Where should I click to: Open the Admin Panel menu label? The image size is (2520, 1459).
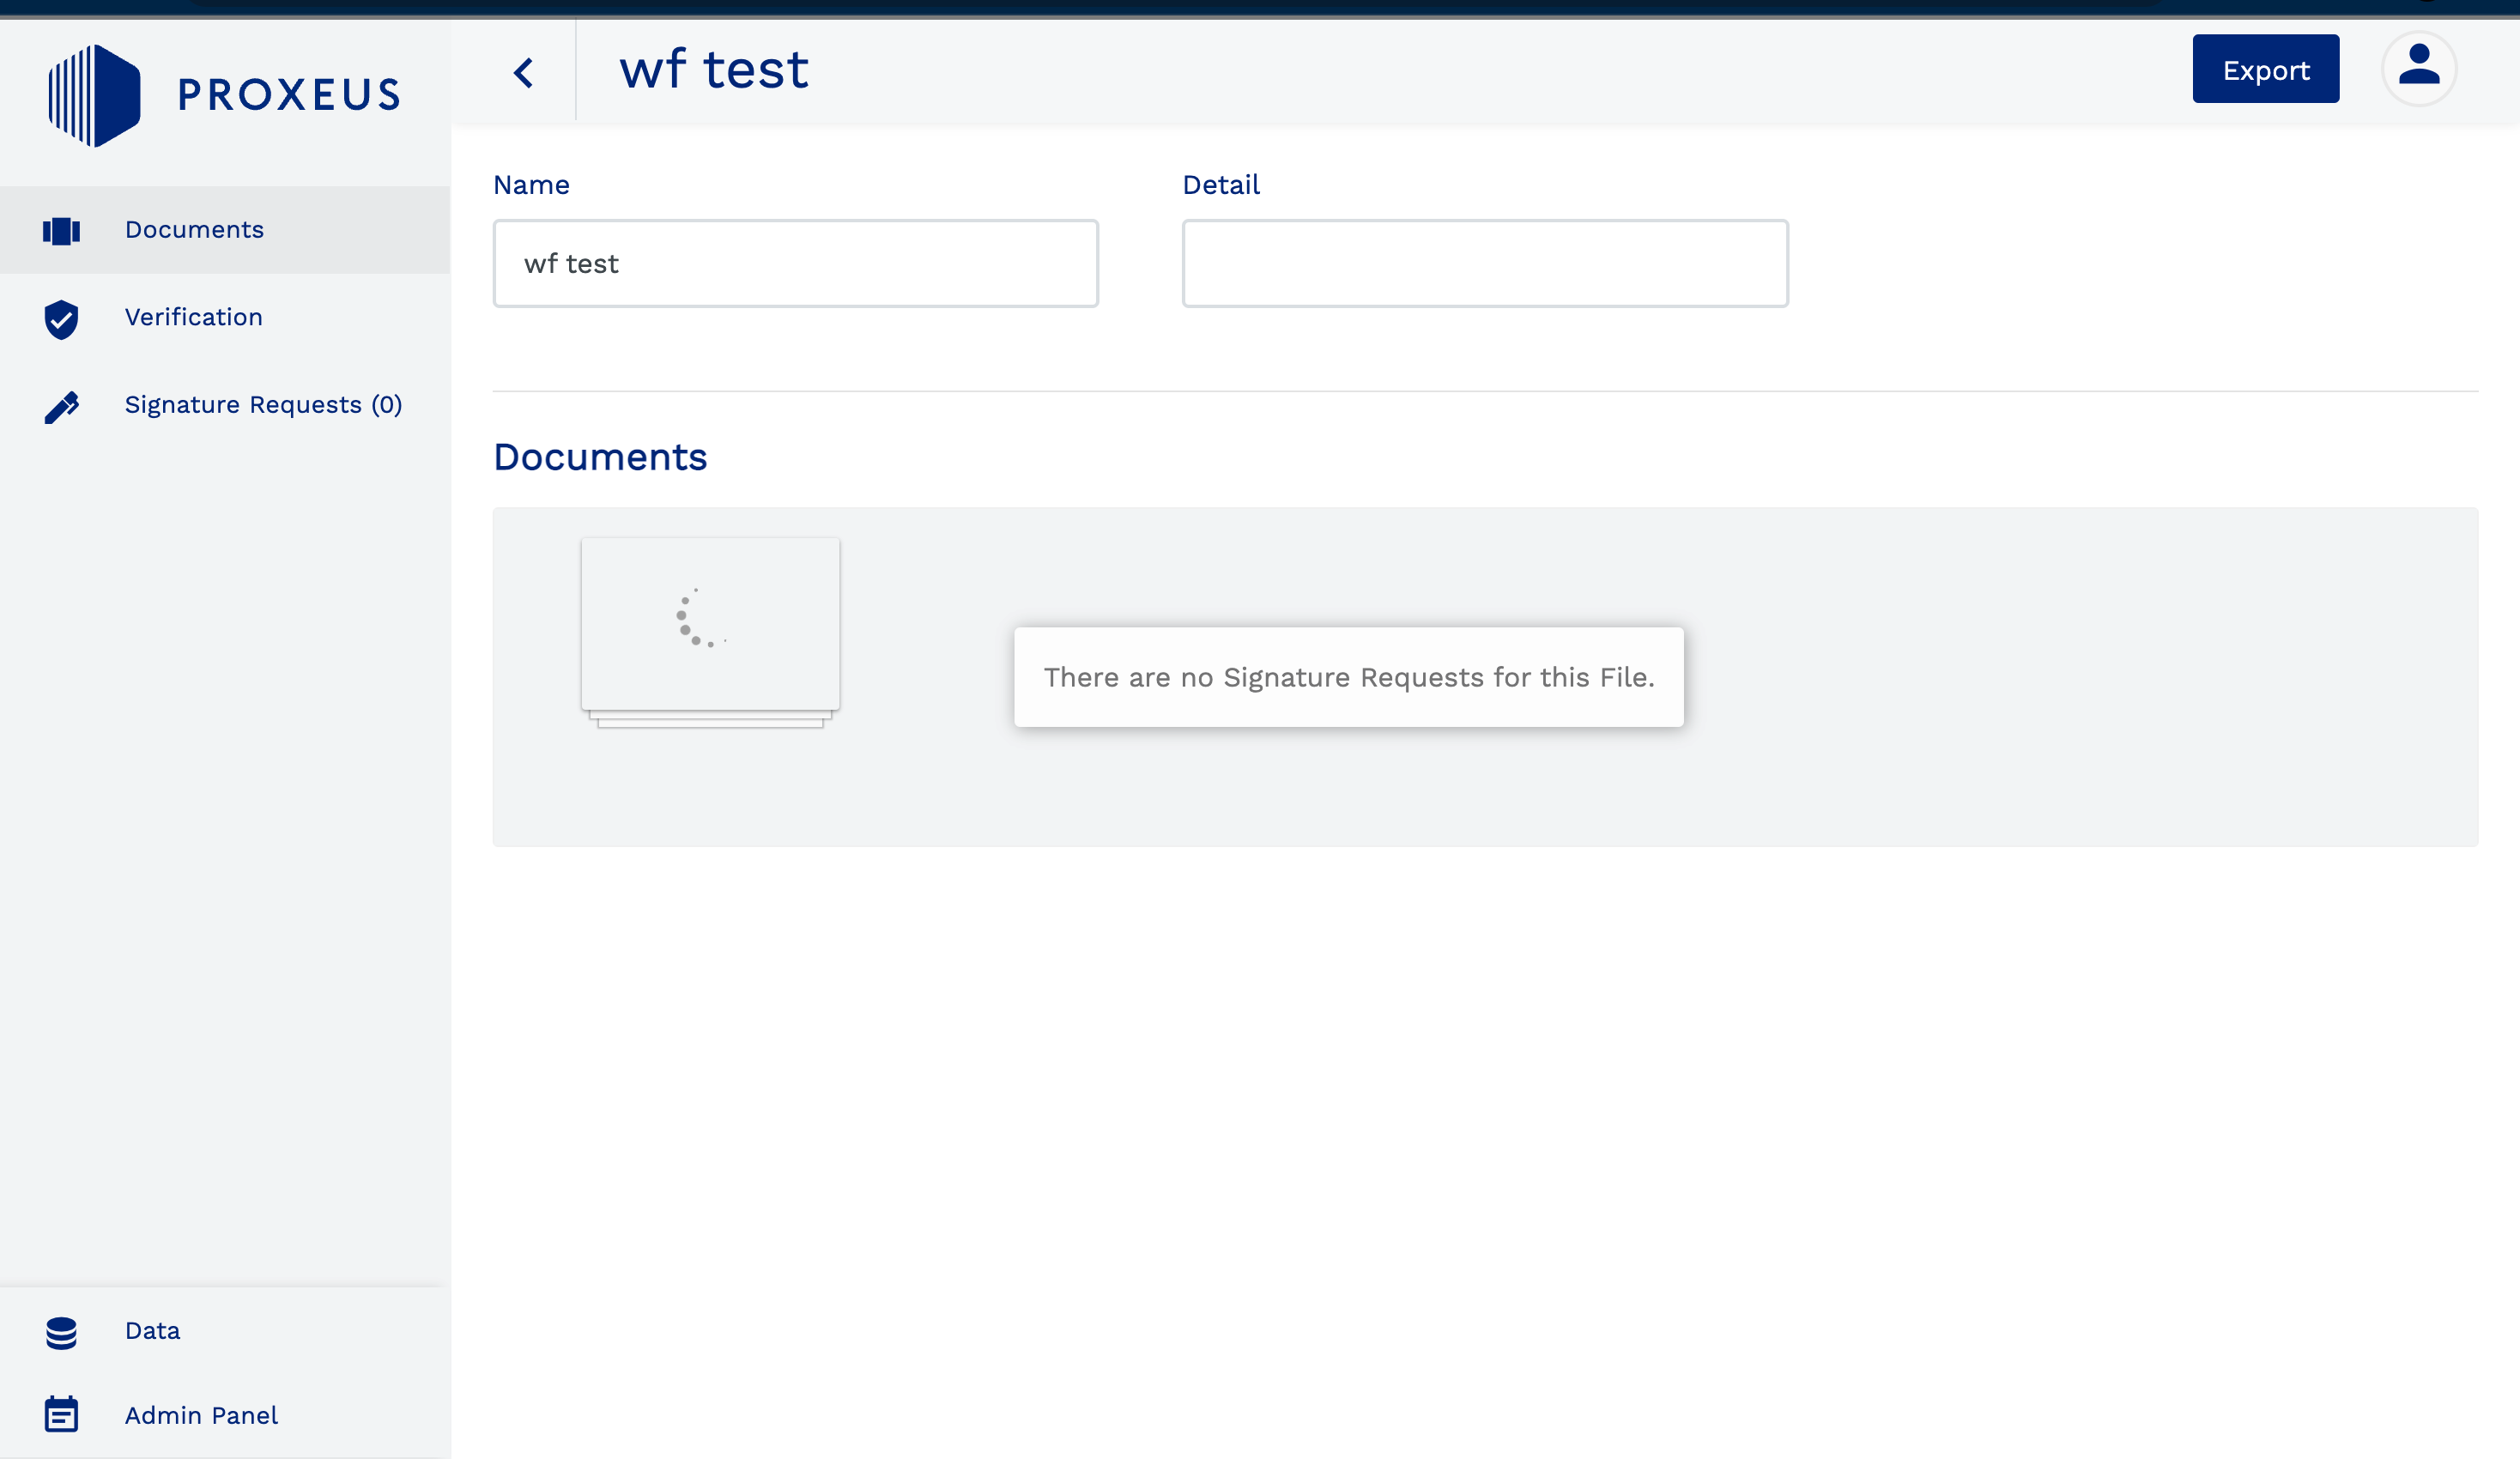coord(201,1416)
